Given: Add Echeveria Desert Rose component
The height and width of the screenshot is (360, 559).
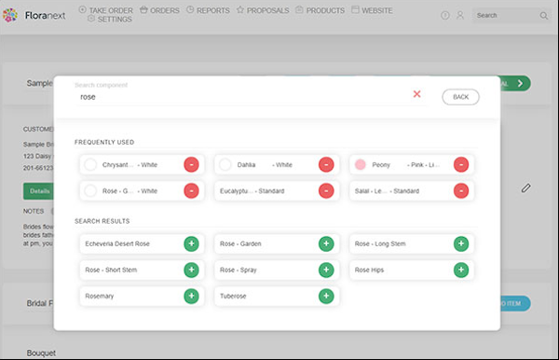Looking at the screenshot, I should pos(191,243).
